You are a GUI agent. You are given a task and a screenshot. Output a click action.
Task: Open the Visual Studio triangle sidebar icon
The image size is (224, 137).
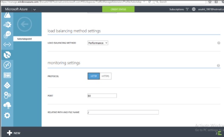(7, 15)
